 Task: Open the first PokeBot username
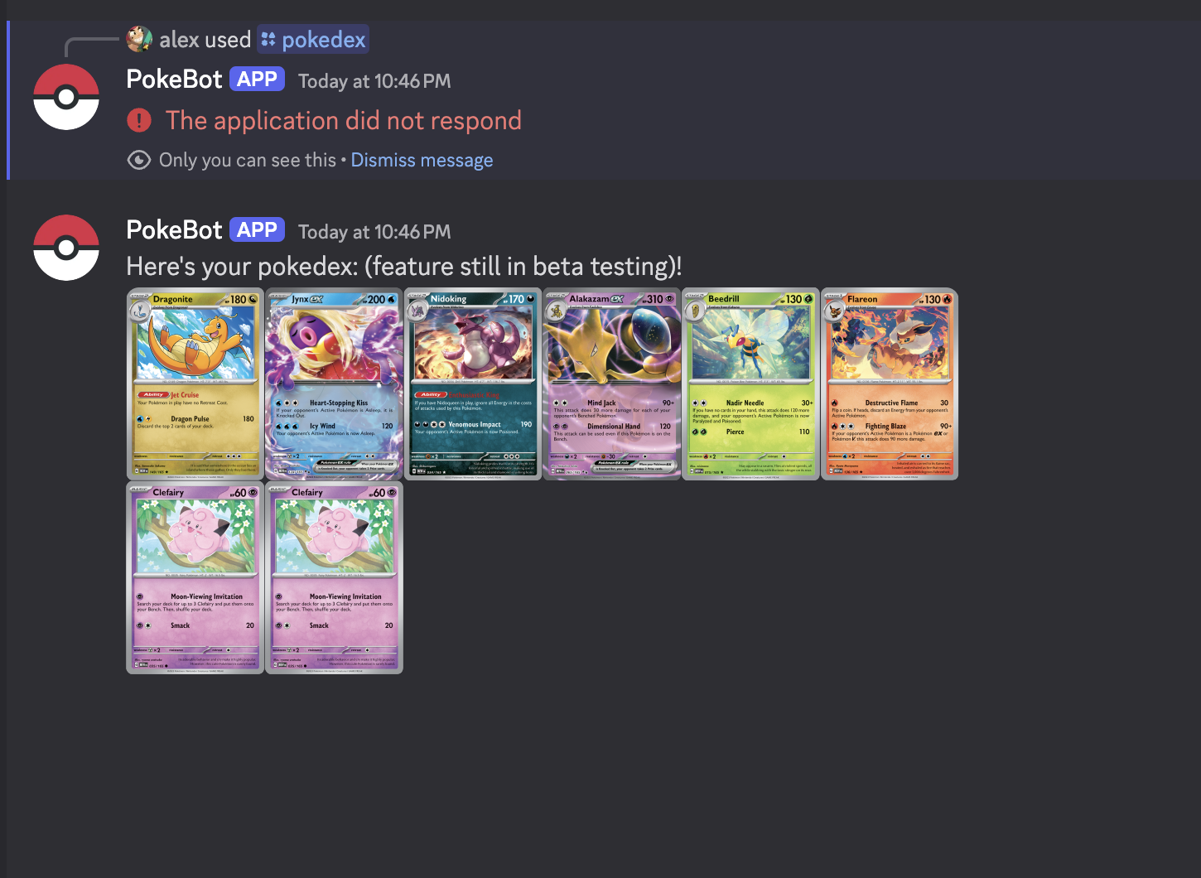[174, 80]
